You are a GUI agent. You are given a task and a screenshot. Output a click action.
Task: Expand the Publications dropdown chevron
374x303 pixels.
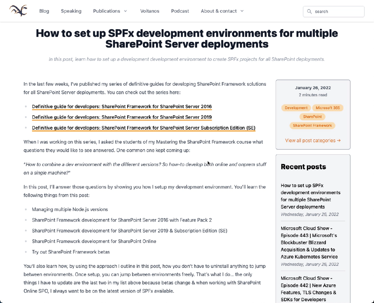point(125,11)
